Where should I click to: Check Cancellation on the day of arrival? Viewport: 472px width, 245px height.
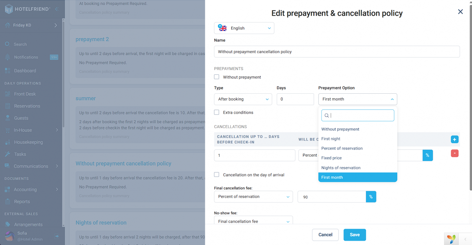click(x=217, y=175)
